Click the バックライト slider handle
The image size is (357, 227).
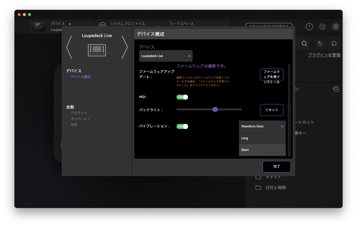click(215, 110)
